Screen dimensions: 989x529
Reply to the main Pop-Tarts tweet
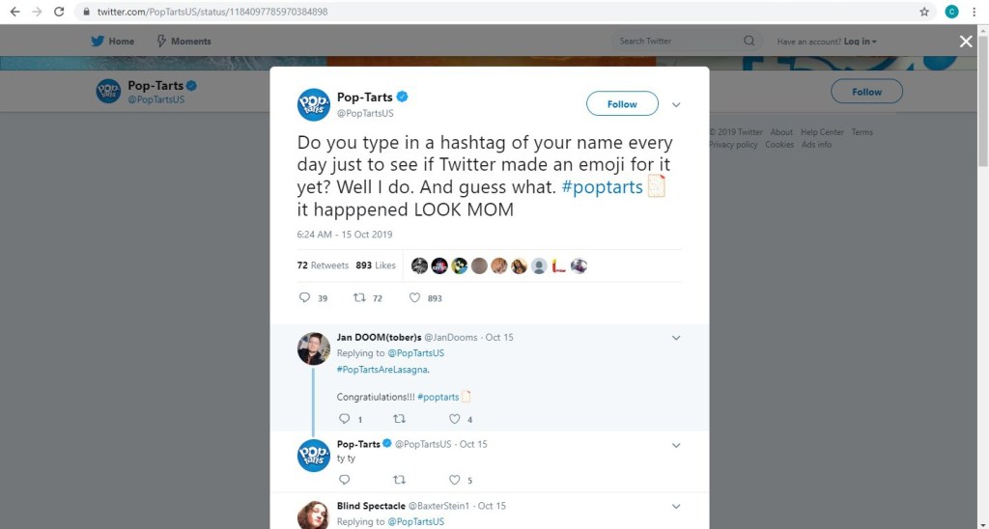[305, 298]
